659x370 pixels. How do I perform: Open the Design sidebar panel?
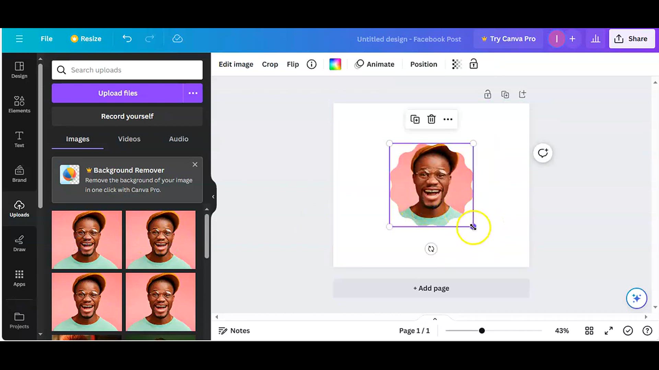click(x=19, y=70)
